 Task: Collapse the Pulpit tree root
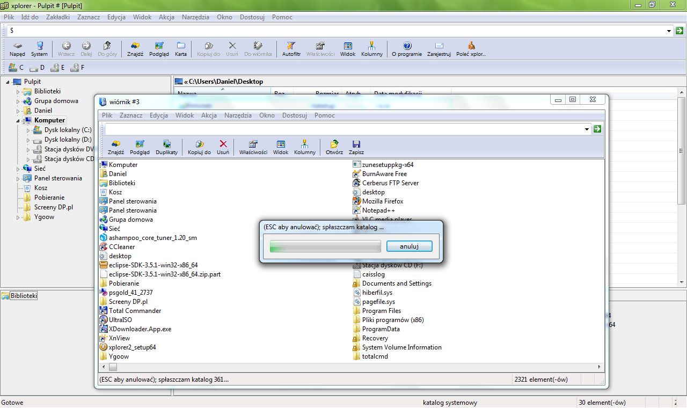8,82
